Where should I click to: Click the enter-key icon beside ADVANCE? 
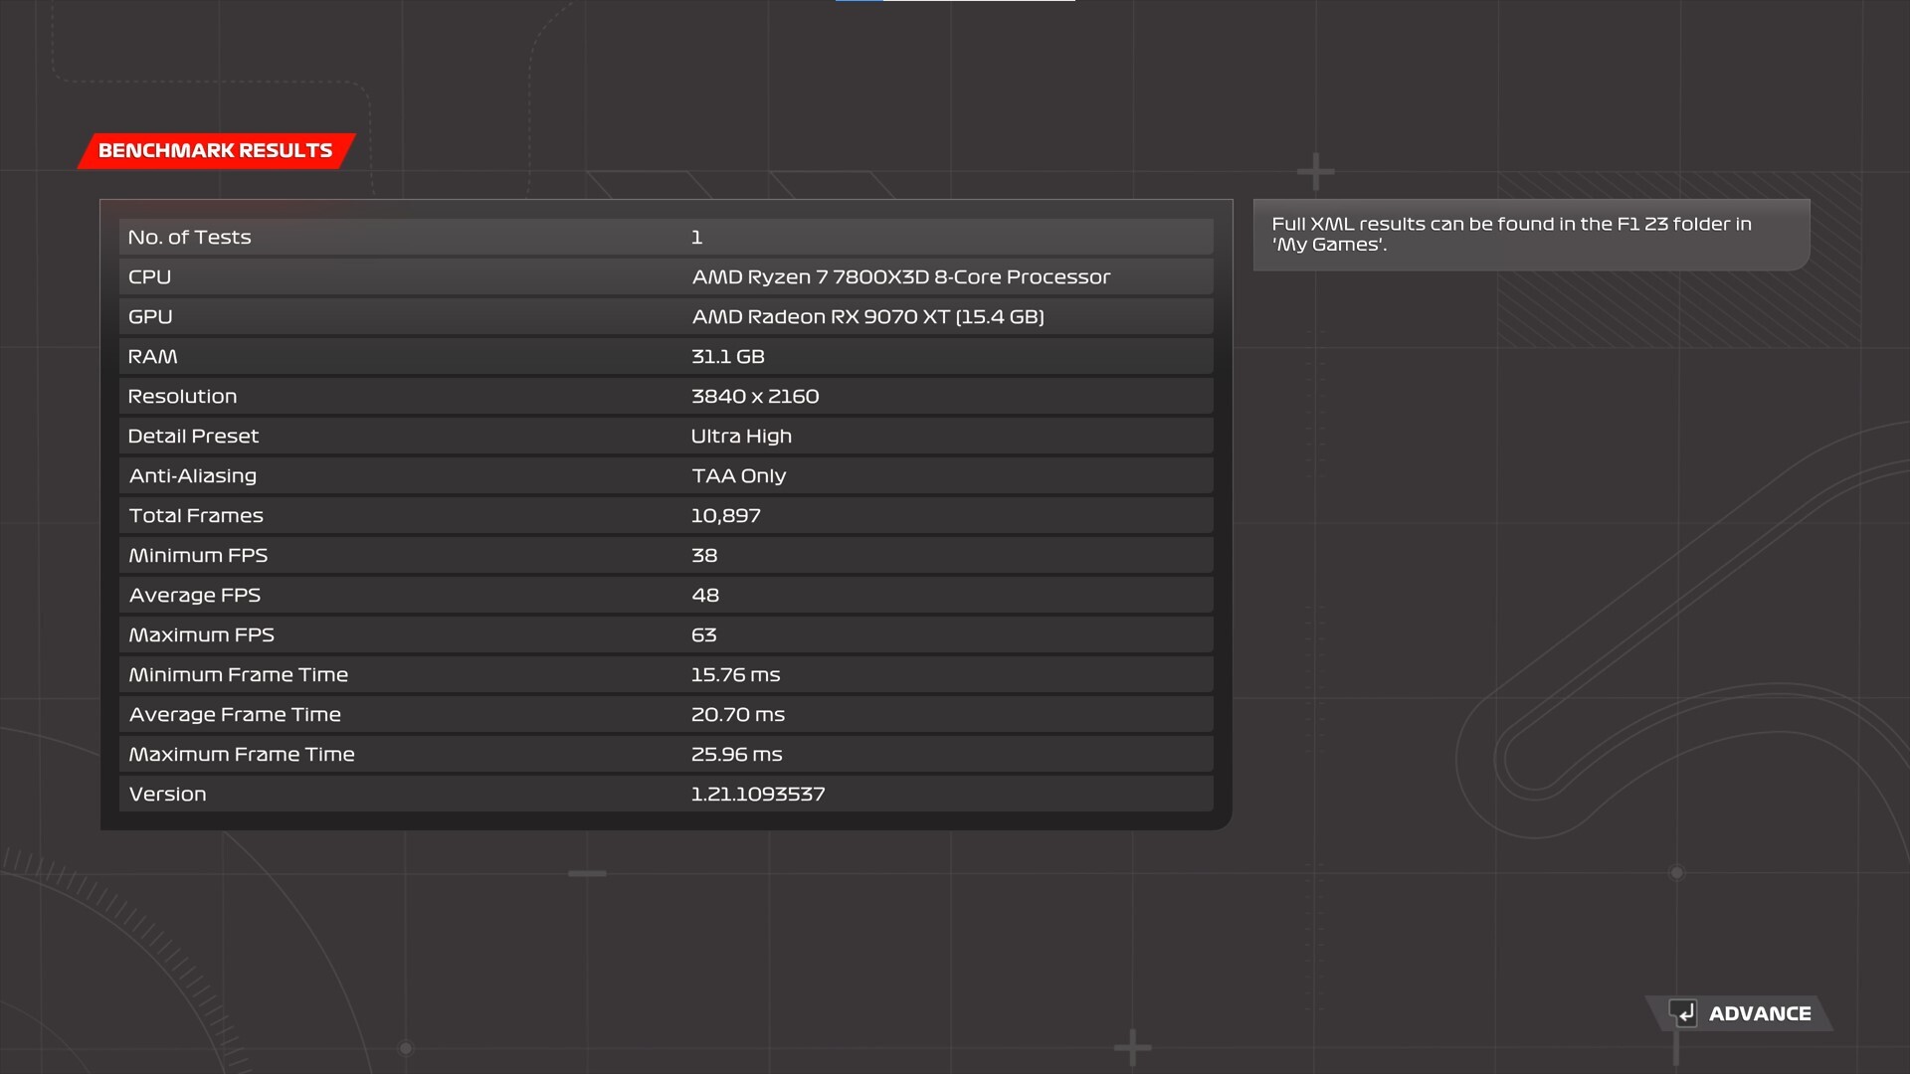[x=1683, y=1013]
